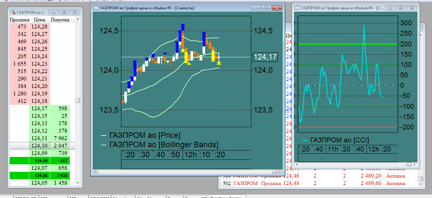The image size is (432, 198).
Task: Click the Покупка column header
Action: coord(60,20)
